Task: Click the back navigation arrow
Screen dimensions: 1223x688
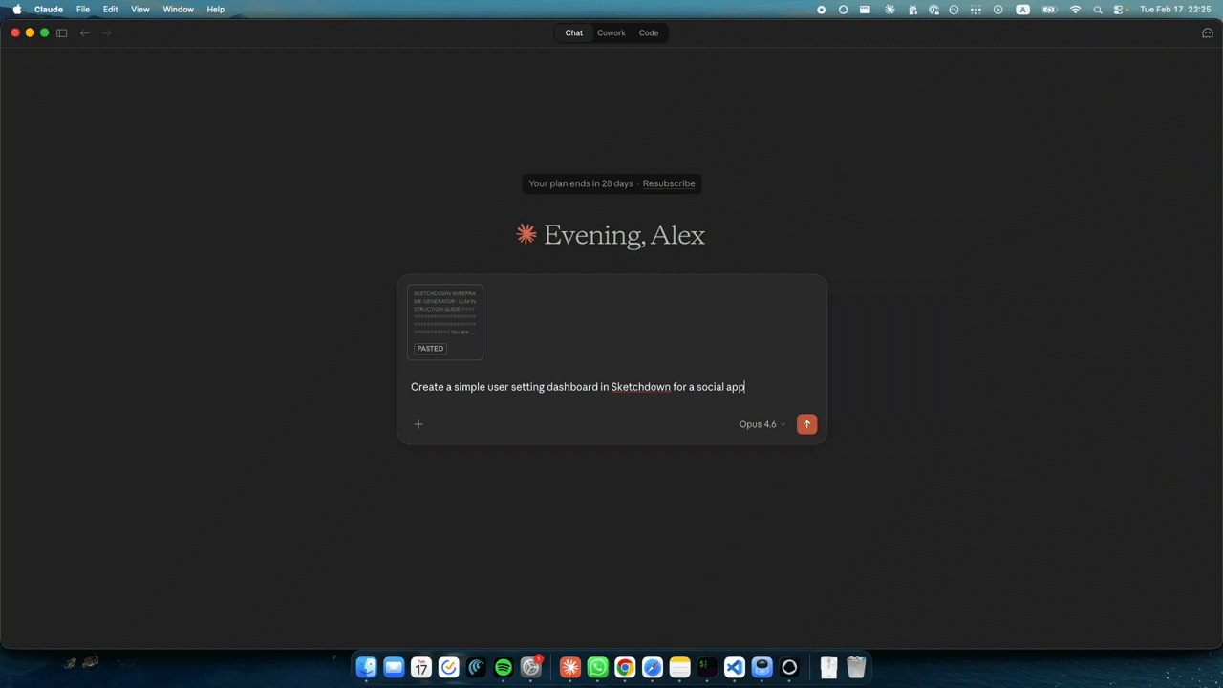Action: click(x=84, y=32)
